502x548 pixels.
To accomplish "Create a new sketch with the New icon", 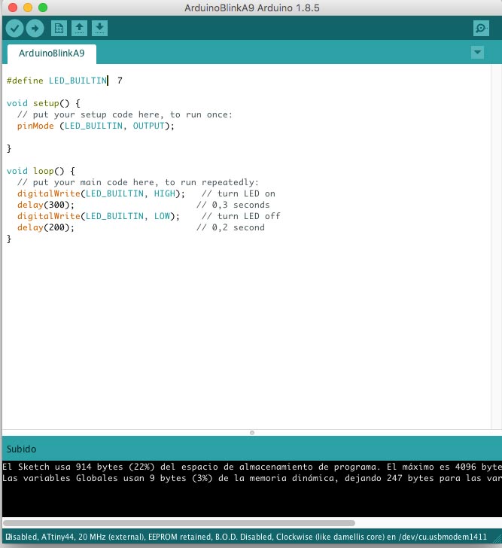I will point(59,29).
